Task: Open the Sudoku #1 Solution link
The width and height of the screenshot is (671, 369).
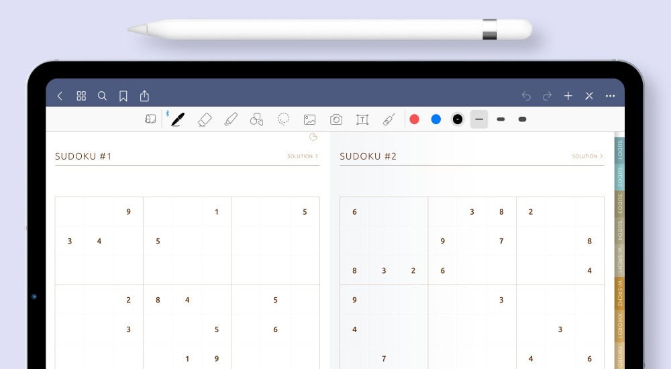Action: click(303, 156)
